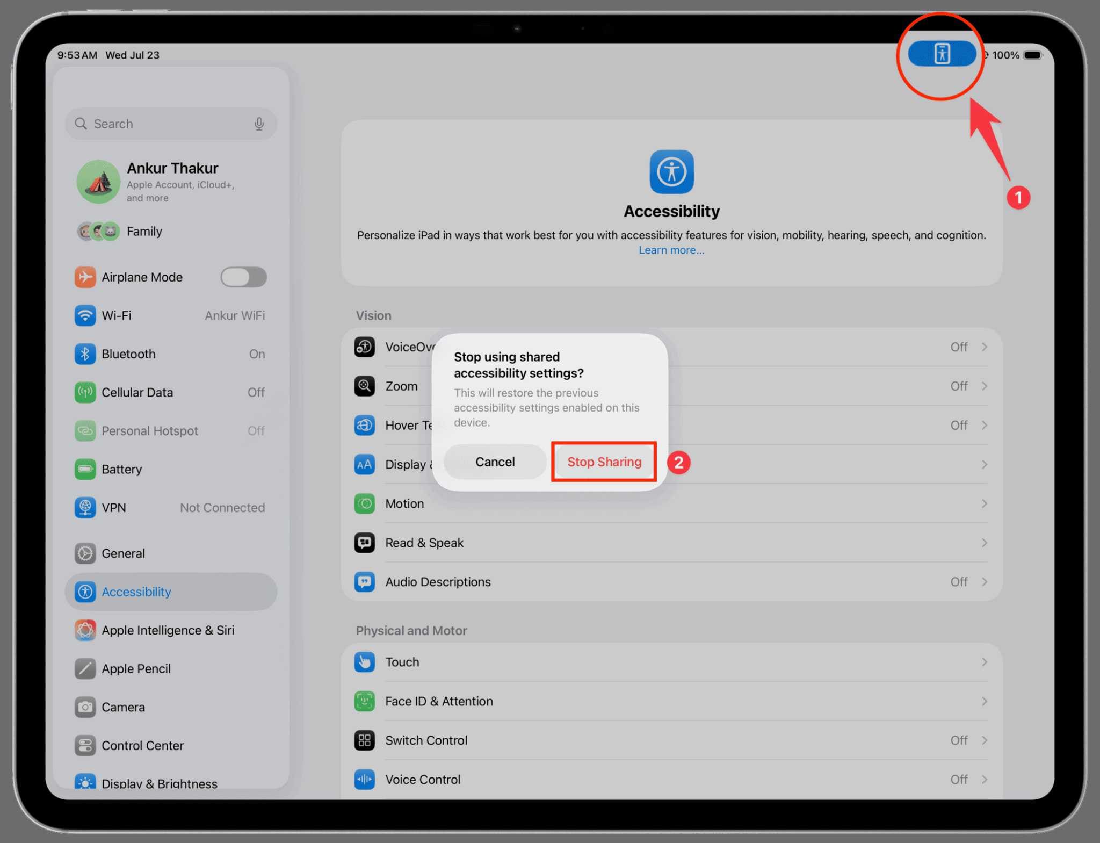This screenshot has width=1100, height=843.
Task: Expand Audio Descriptions row chevron
Action: [984, 582]
